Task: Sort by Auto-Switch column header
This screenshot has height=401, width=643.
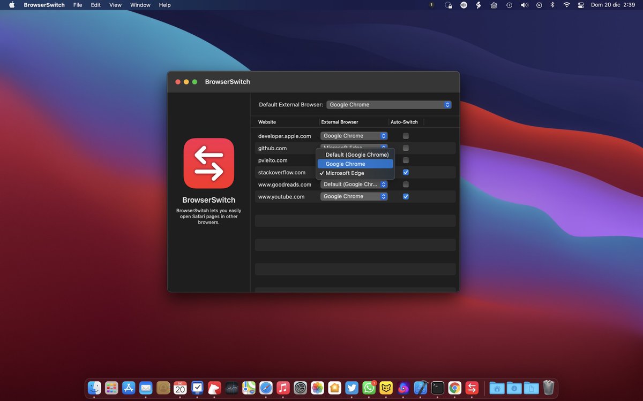Action: click(x=404, y=122)
